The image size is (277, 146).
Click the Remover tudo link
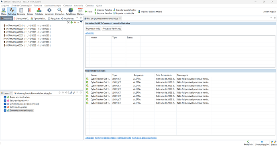coord(124,138)
